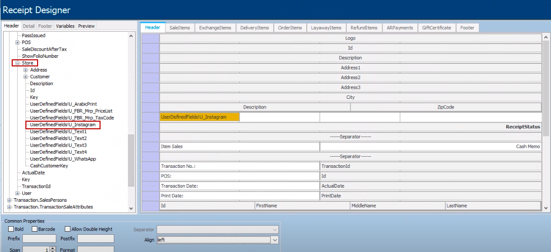551x252 pixels.
Task: Click the LastName cell
Action: tap(493, 206)
